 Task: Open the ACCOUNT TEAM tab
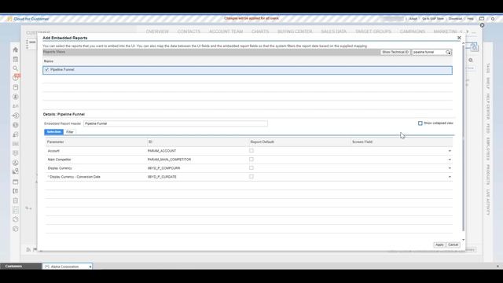click(226, 31)
